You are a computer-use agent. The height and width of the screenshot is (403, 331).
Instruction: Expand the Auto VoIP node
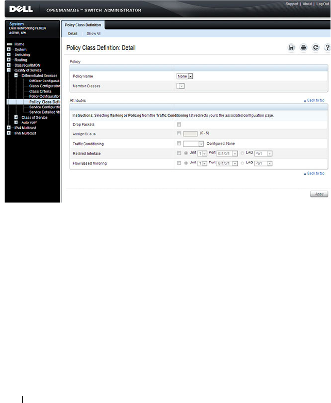point(16,122)
